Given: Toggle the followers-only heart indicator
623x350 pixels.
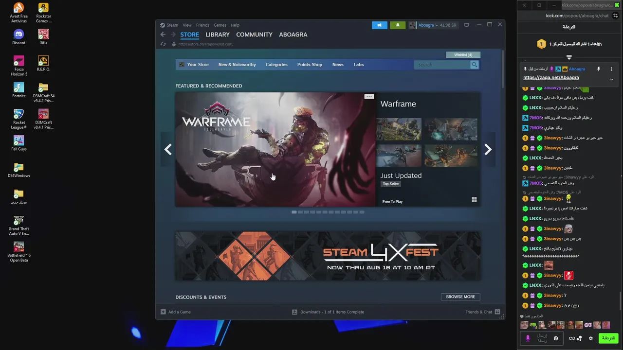Looking at the screenshot, I should (522, 316).
